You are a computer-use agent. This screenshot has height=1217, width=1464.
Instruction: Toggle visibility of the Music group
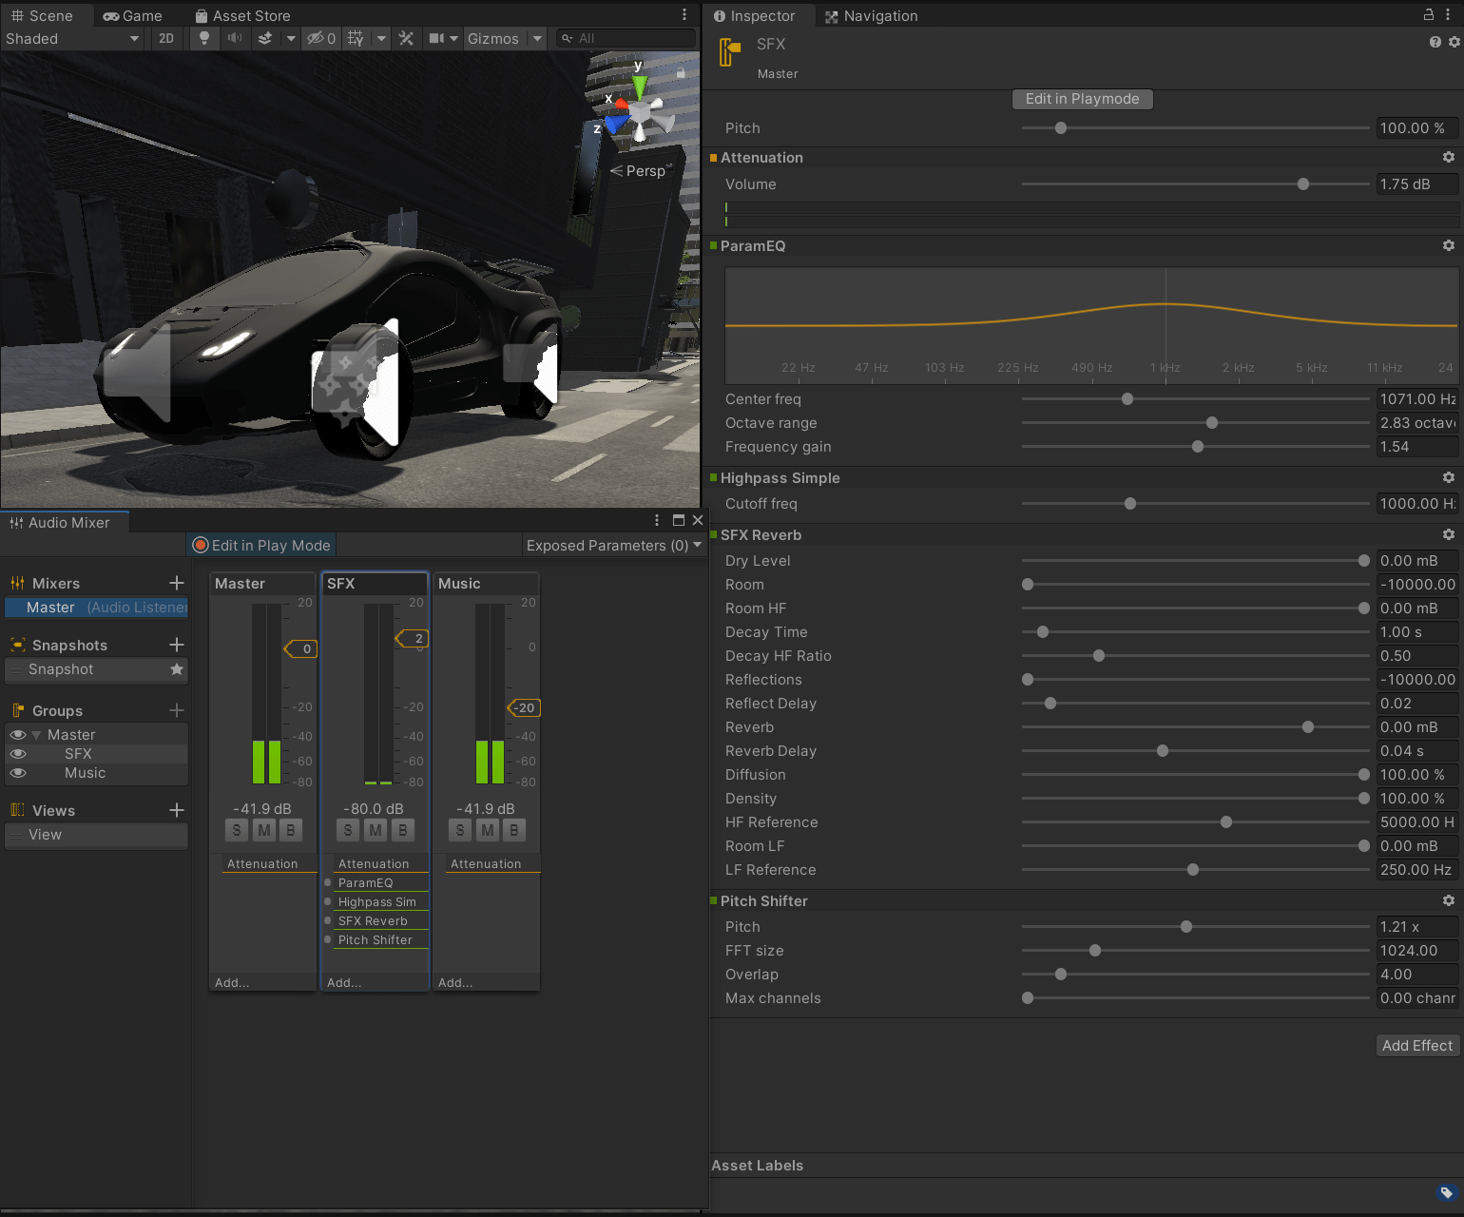coord(17,773)
